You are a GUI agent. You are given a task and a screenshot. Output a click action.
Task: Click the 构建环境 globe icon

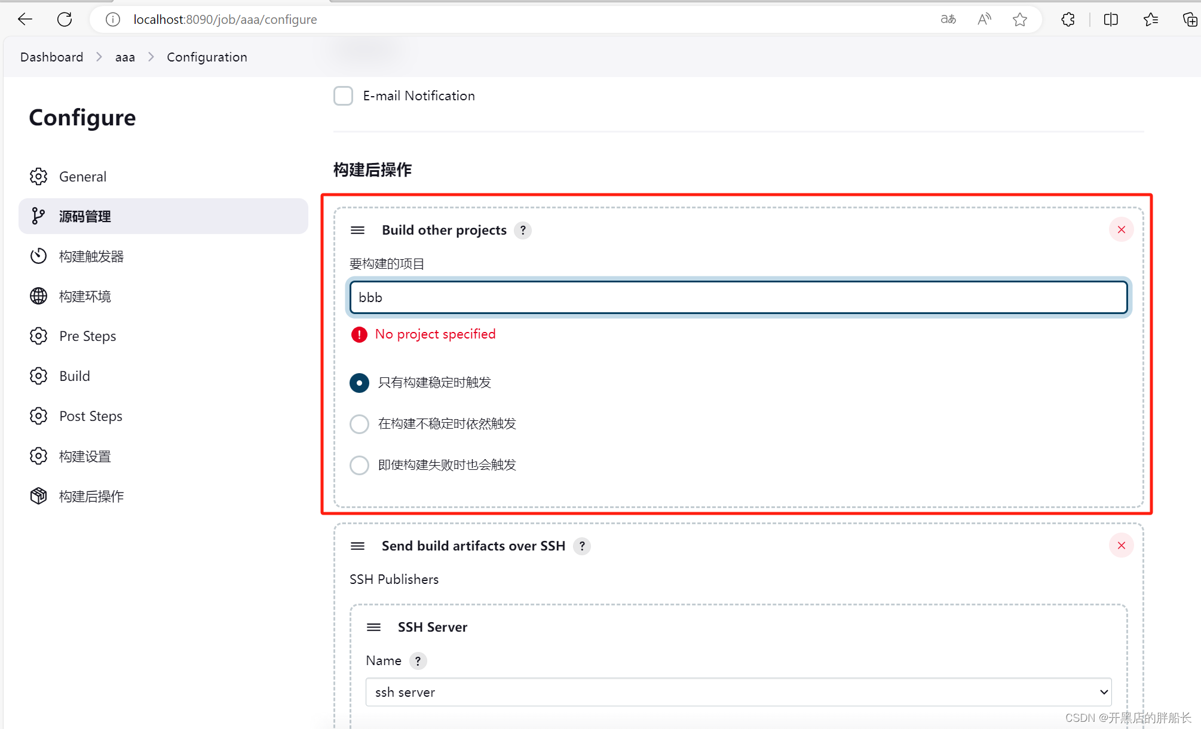click(39, 296)
